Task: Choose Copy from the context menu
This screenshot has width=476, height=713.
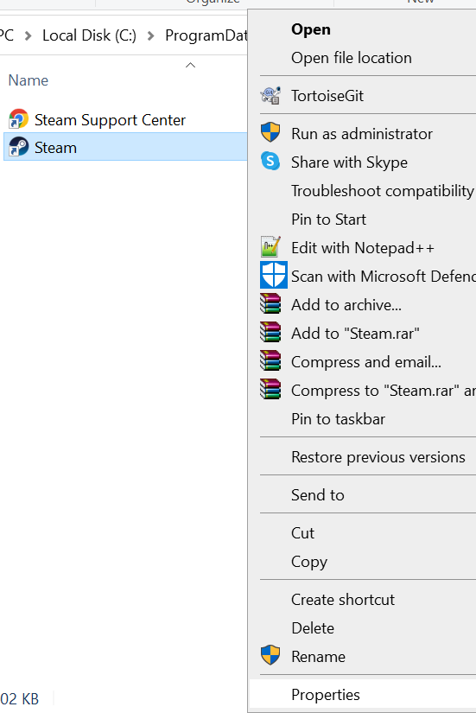Action: [309, 562]
